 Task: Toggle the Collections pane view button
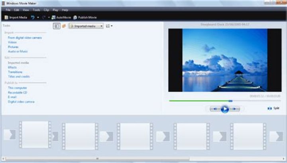[64, 26]
